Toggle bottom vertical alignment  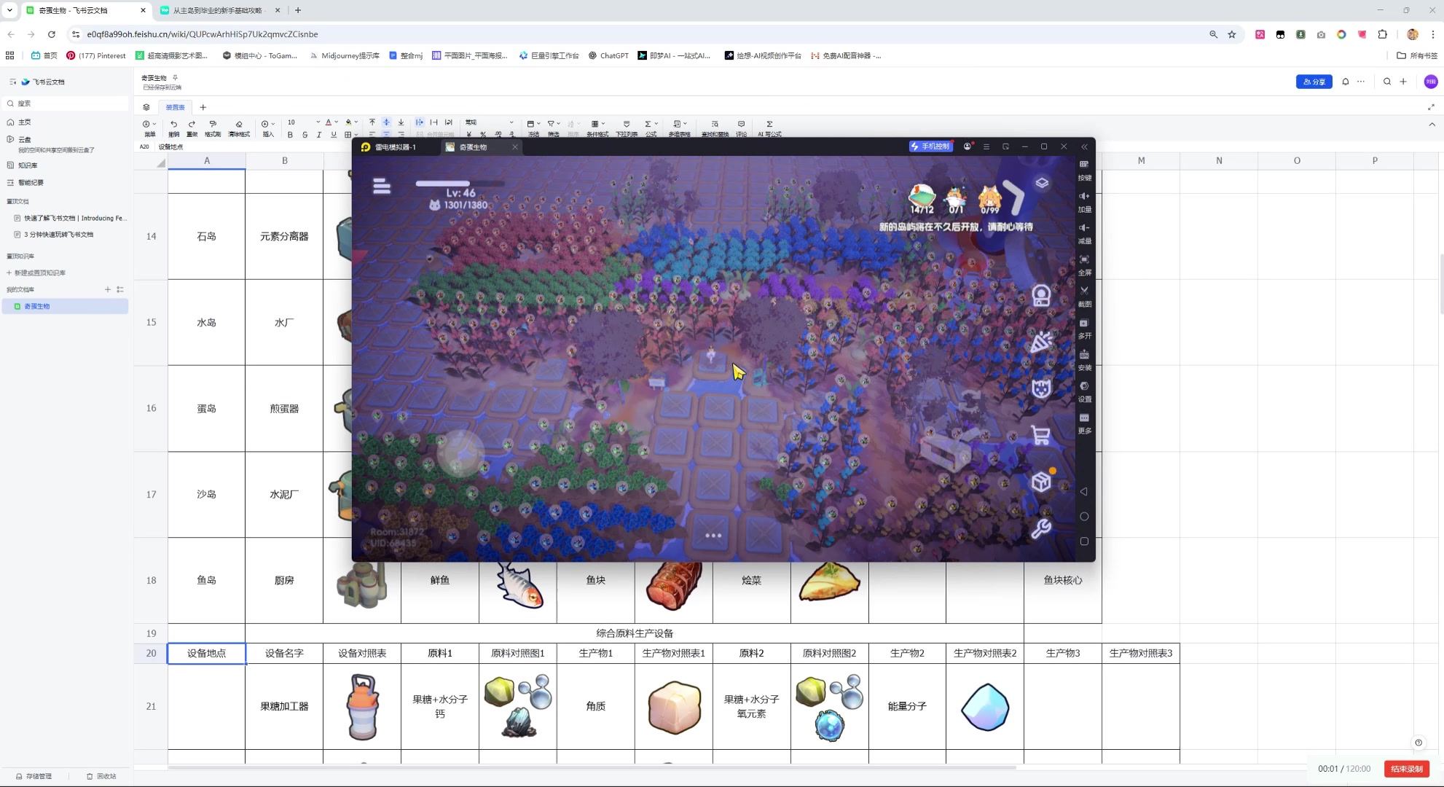(x=401, y=122)
